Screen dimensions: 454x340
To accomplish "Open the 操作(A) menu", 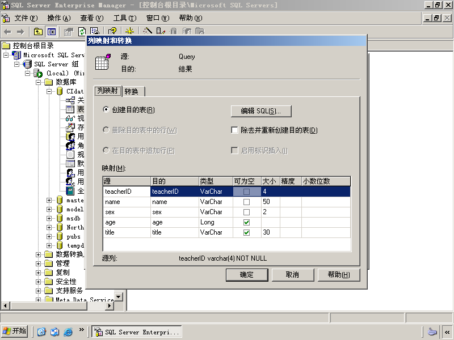I will click(59, 18).
